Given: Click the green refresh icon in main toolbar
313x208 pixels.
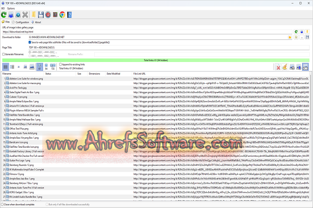Looking at the screenshot, I should coord(4,15).
